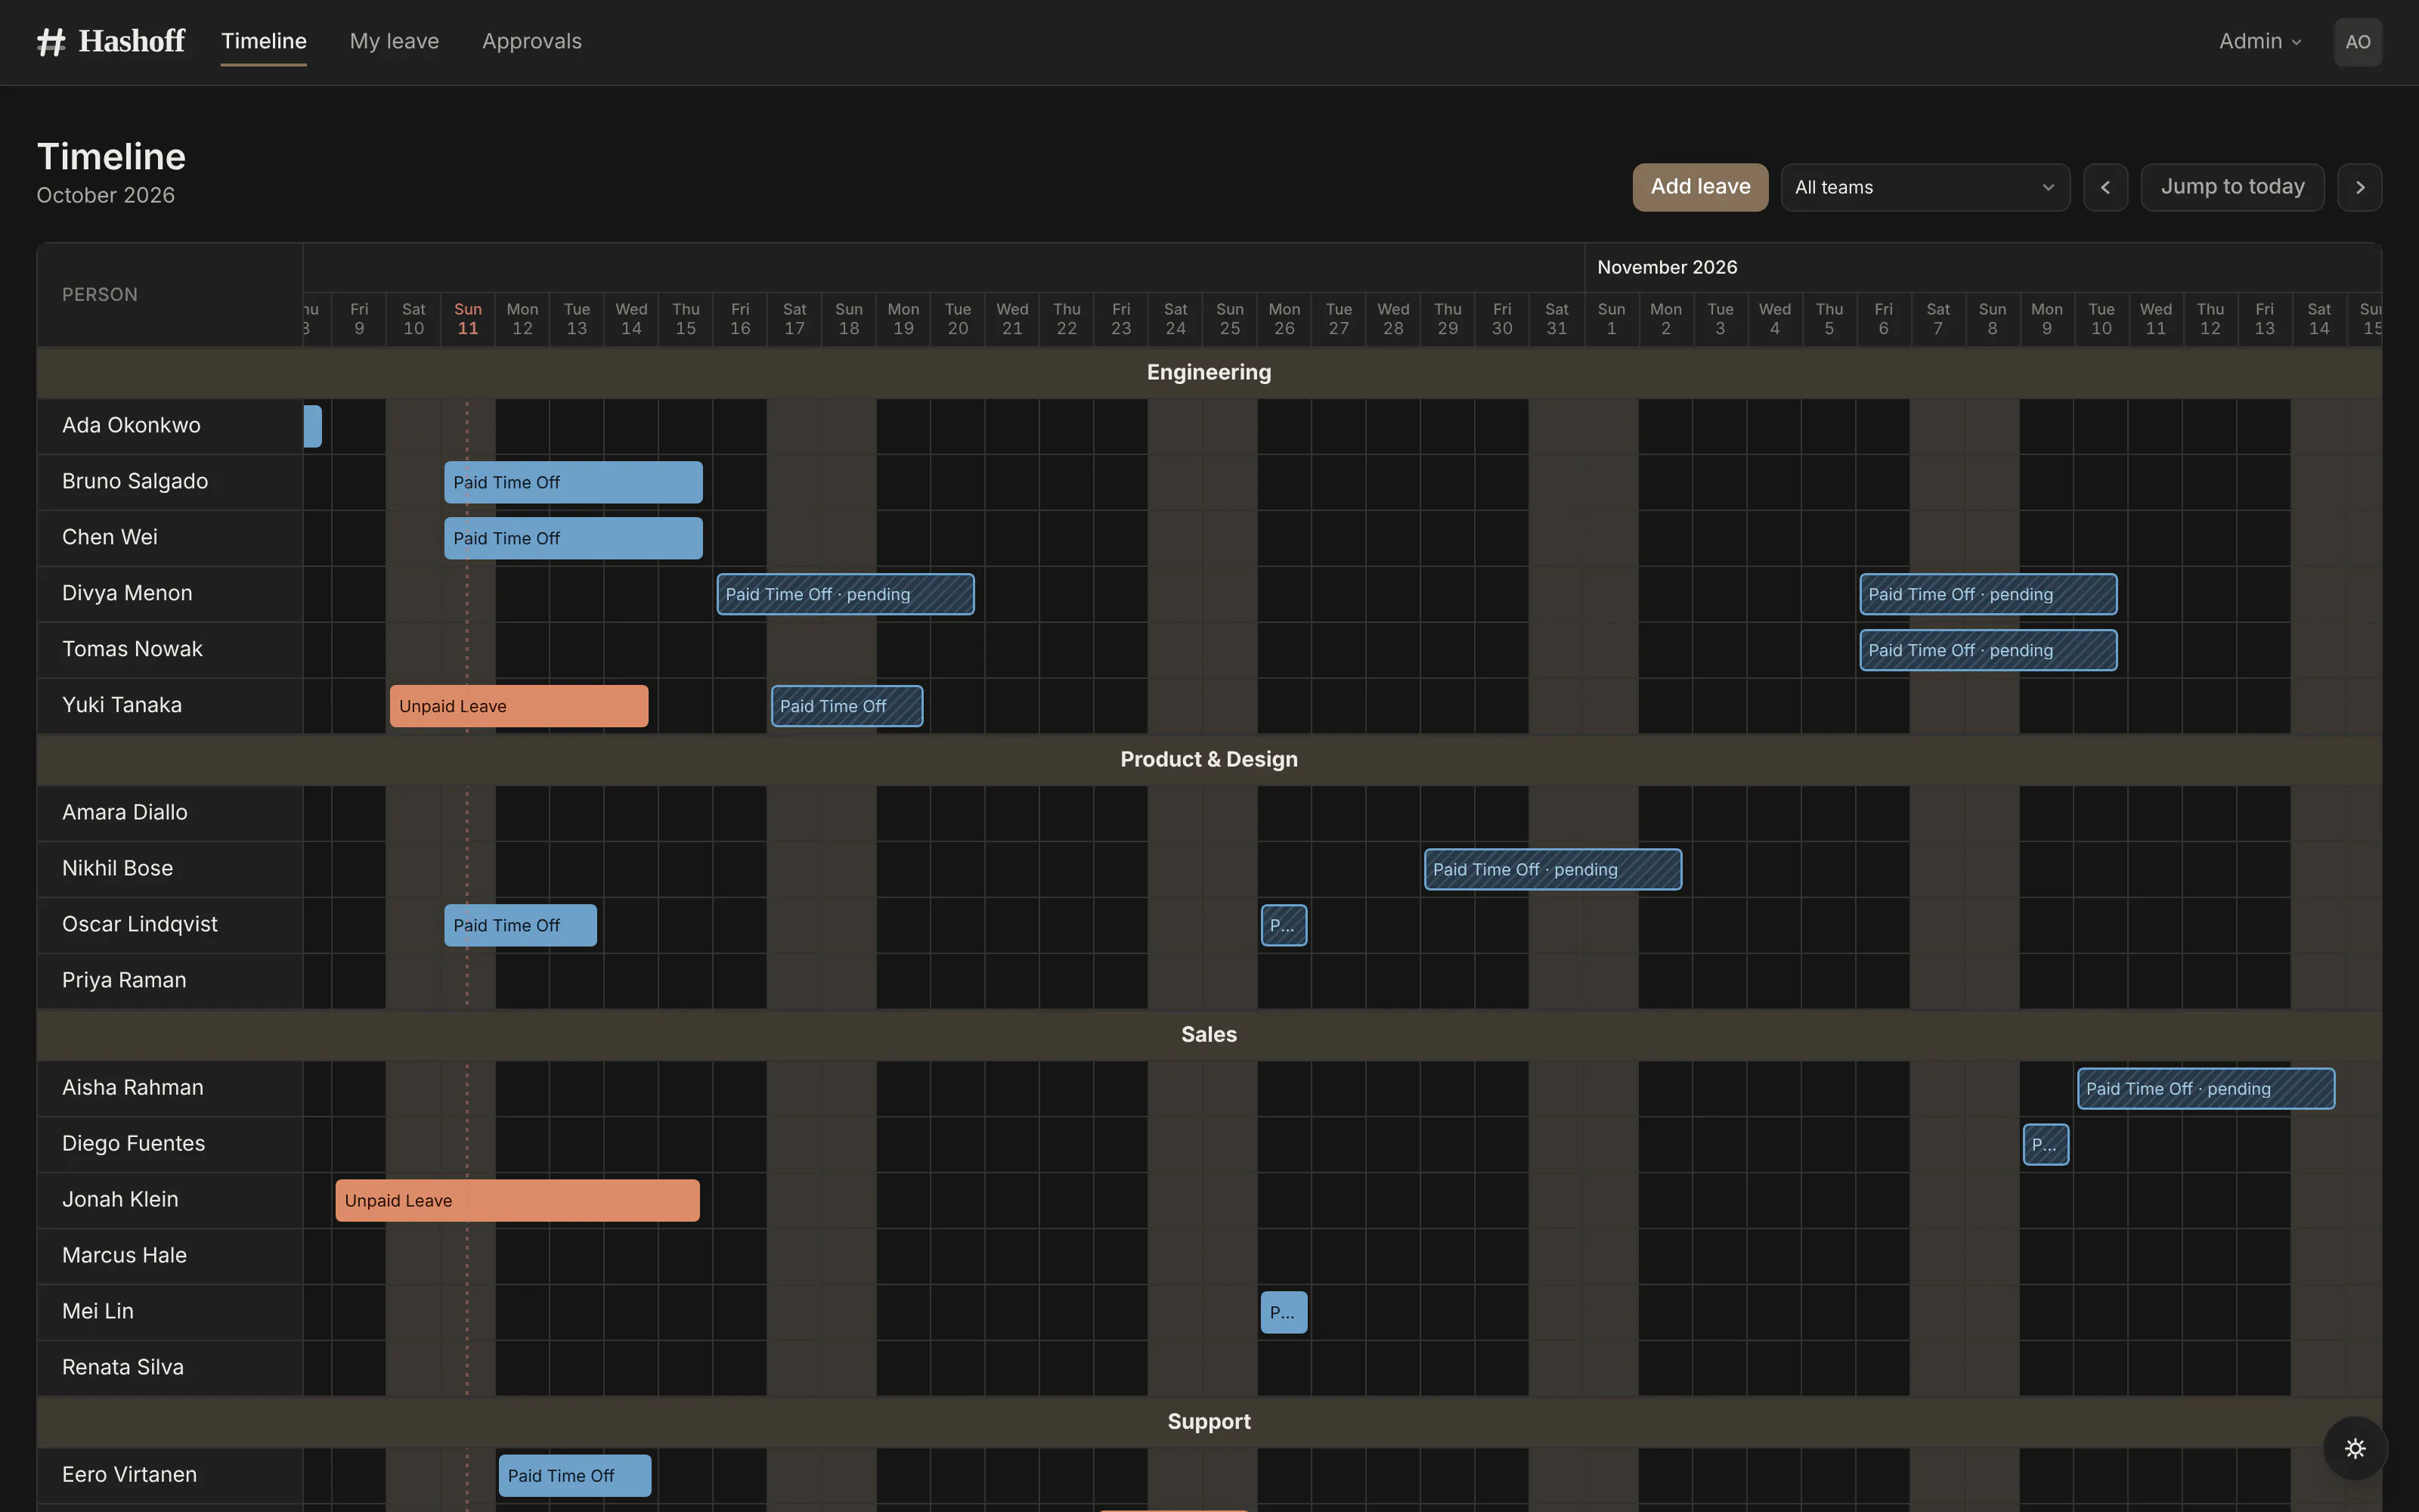
Task: Expand the All teams filter
Action: pyautogui.click(x=1924, y=187)
